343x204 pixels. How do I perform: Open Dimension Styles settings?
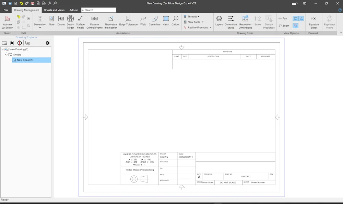click(231, 22)
